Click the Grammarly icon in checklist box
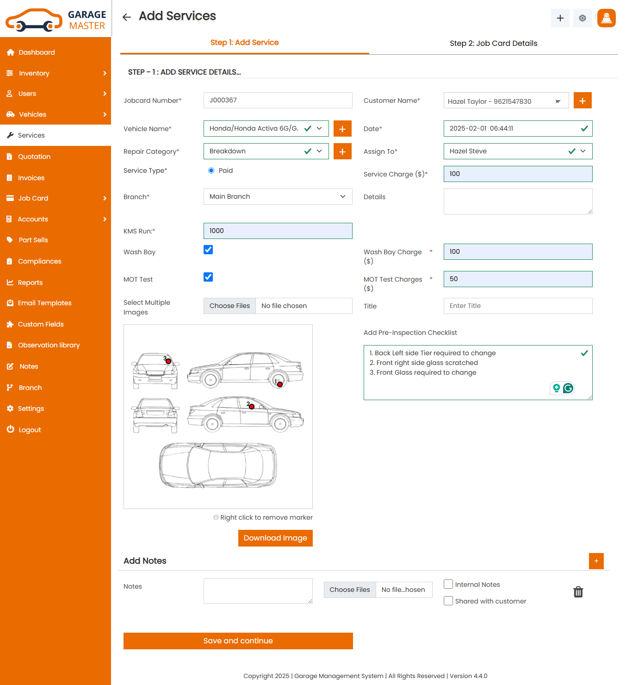632x685 pixels. [568, 388]
